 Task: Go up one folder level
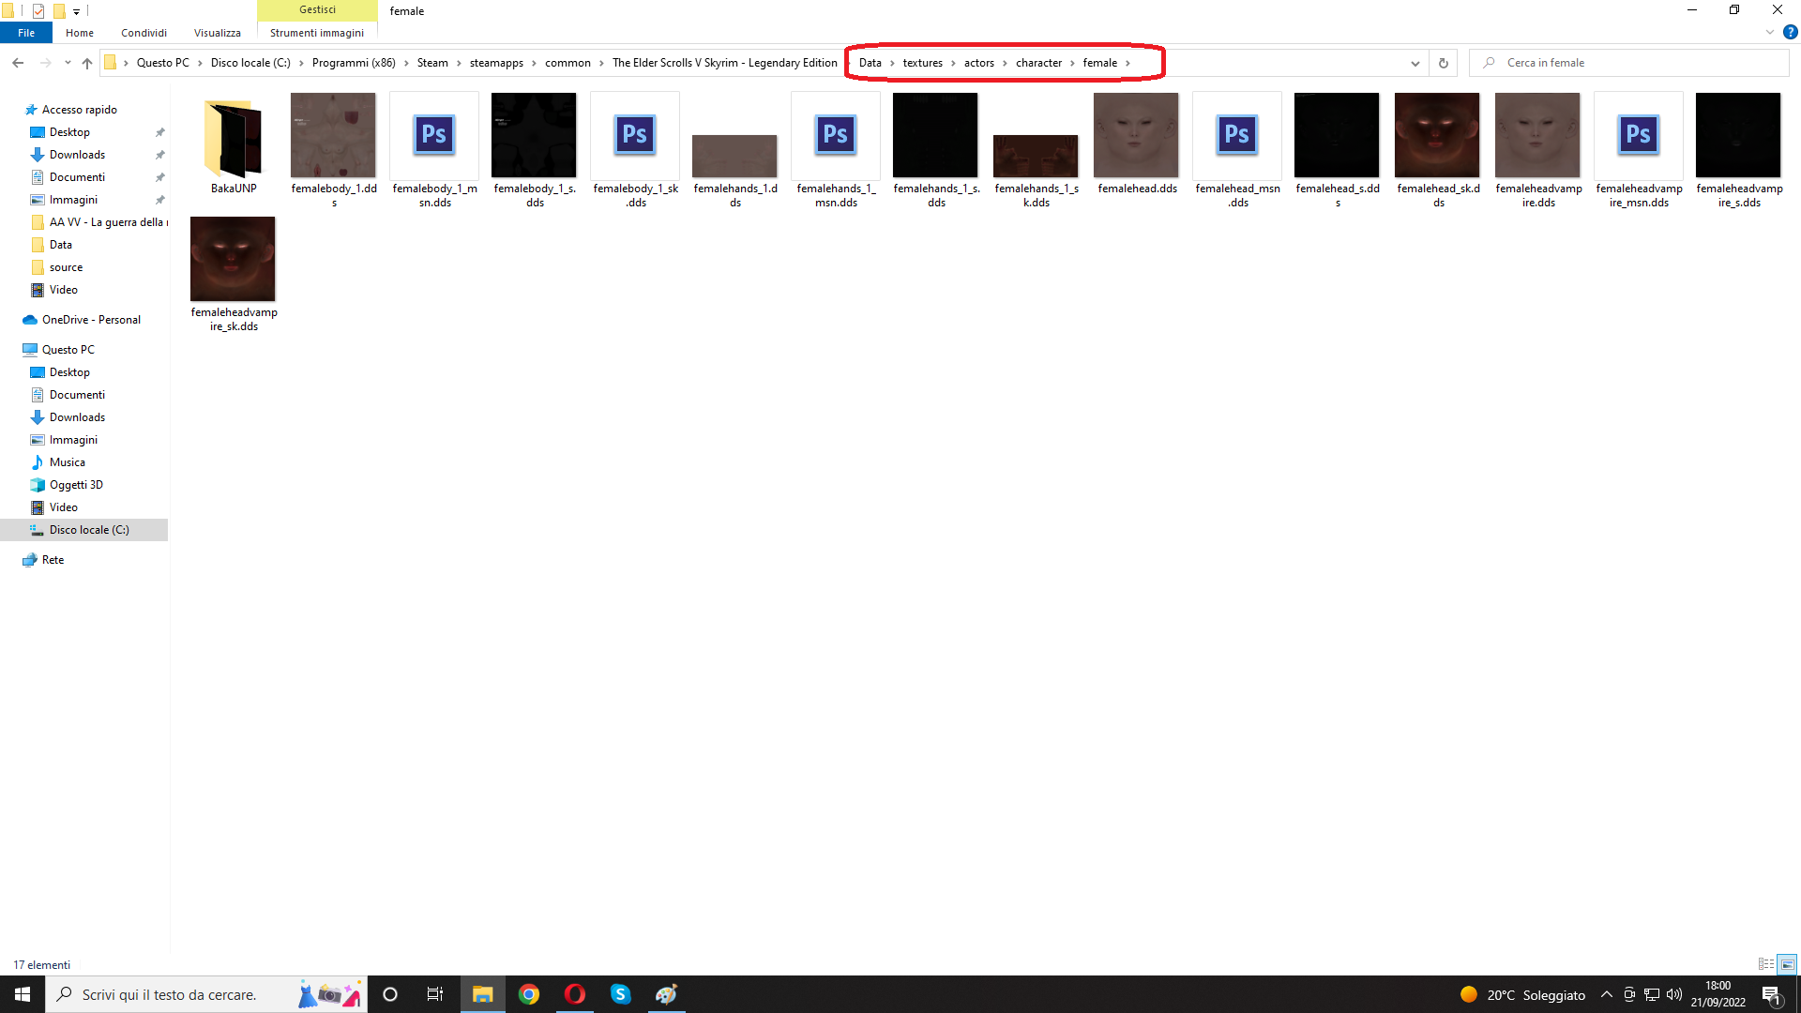pos(87,63)
